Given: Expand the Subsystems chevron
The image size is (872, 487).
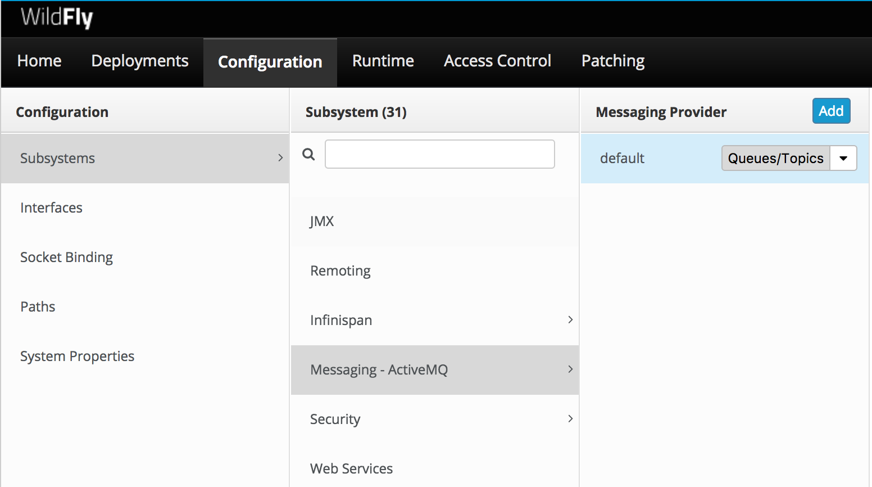Looking at the screenshot, I should 280,158.
